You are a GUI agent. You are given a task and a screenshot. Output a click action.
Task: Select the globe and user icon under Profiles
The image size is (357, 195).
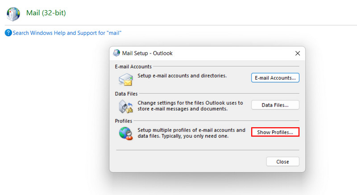pos(126,134)
